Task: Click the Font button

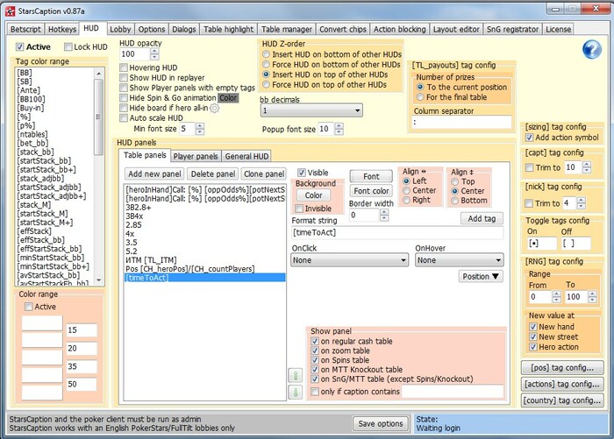Action: point(371,176)
